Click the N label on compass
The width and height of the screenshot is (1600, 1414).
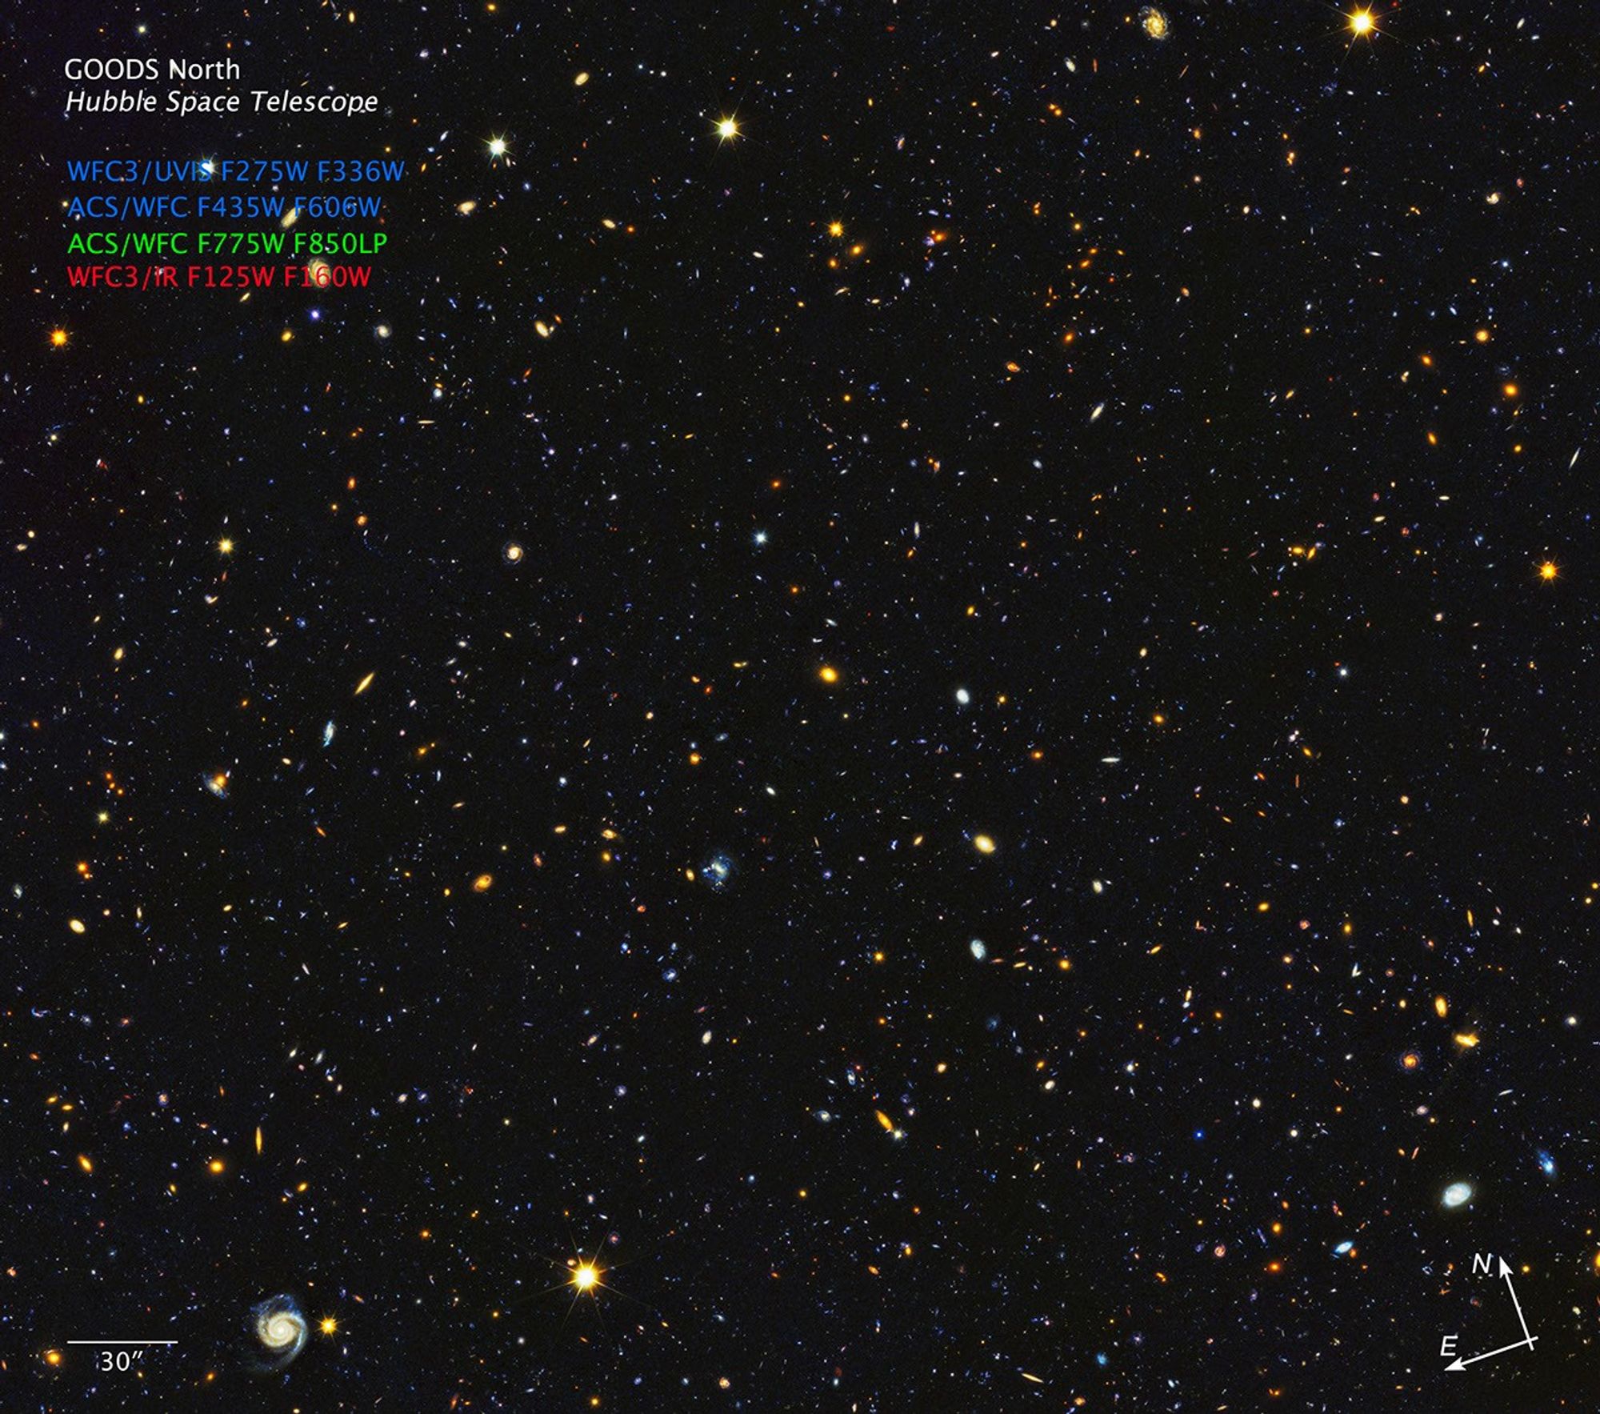coord(1482,1264)
